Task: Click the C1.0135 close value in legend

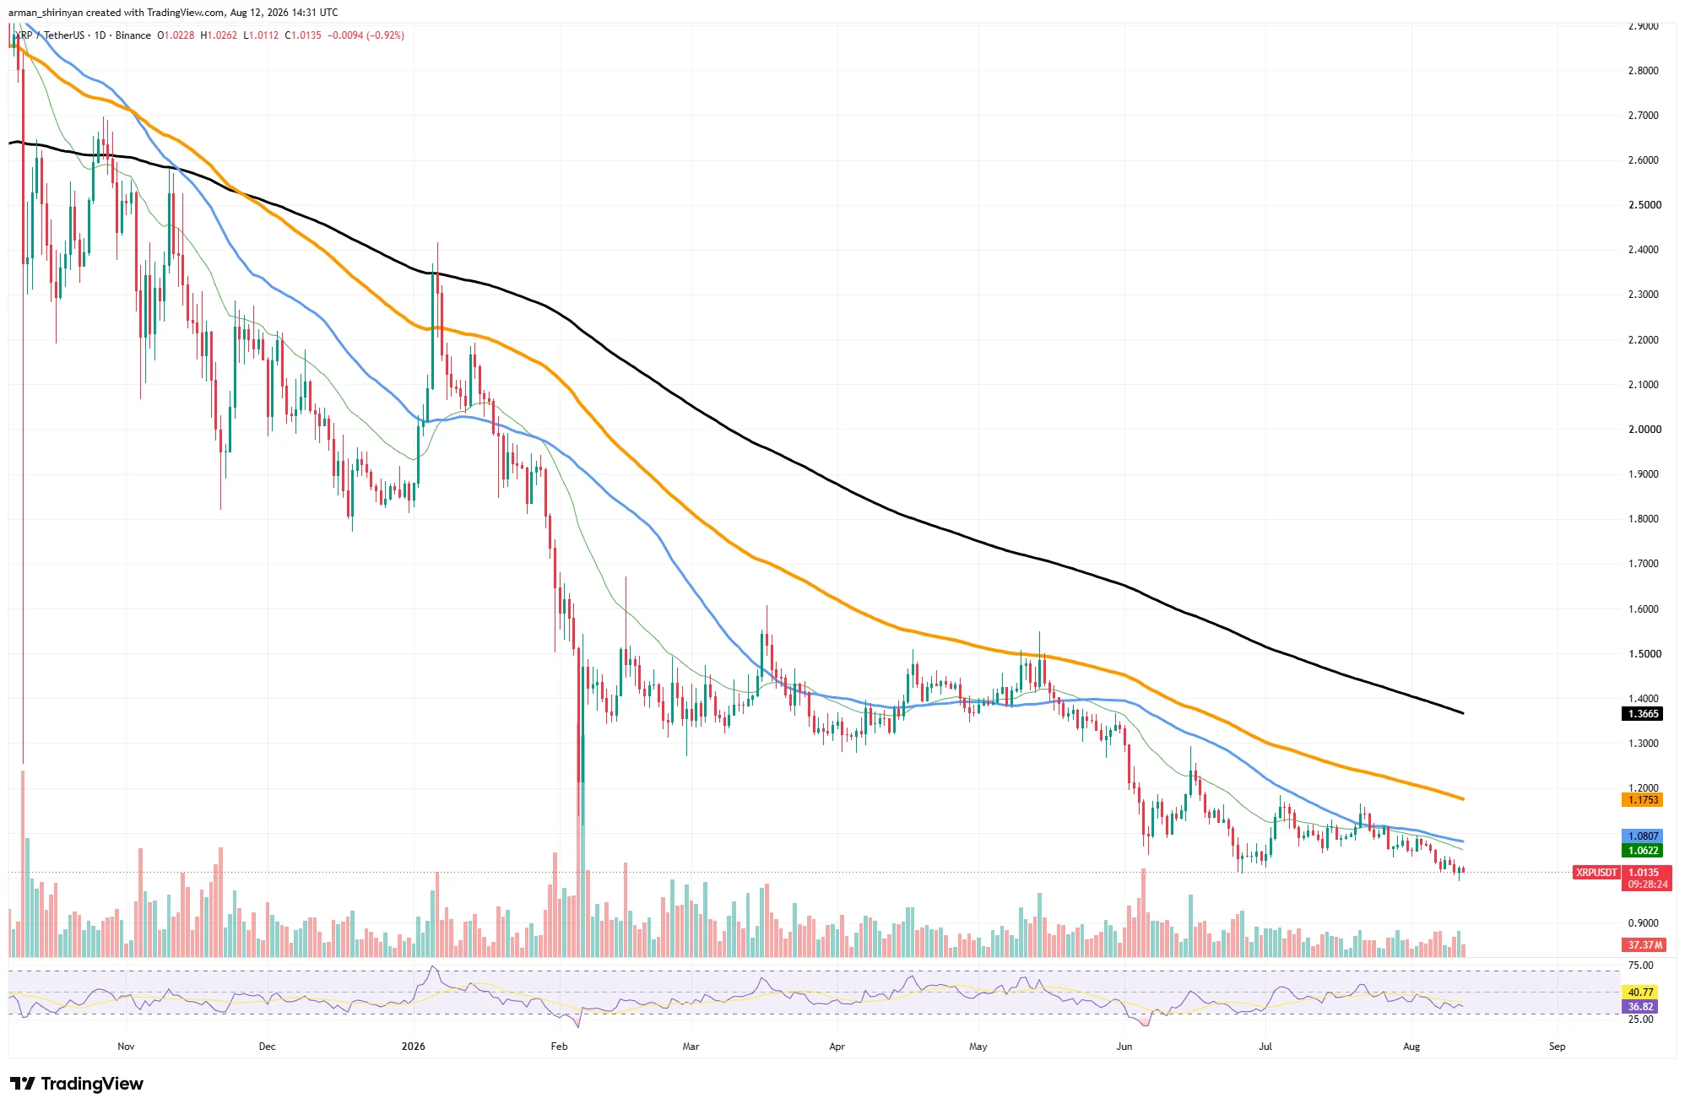Action: (x=303, y=35)
